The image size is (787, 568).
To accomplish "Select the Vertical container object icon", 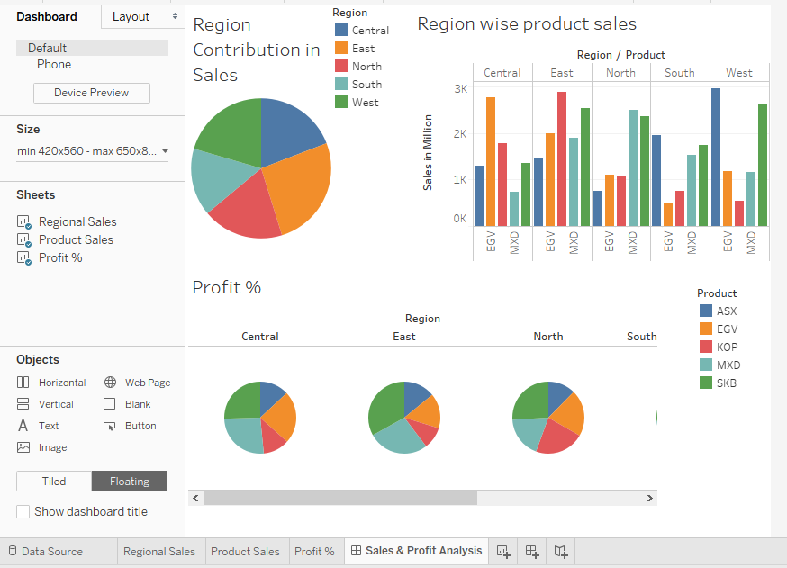I will pos(23,404).
